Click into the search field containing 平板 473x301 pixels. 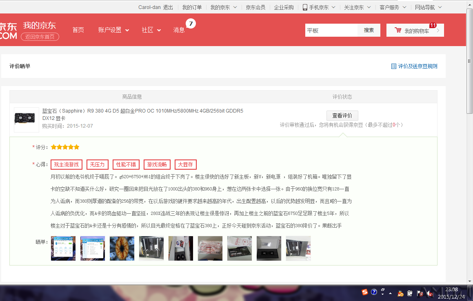pyautogui.click(x=331, y=30)
